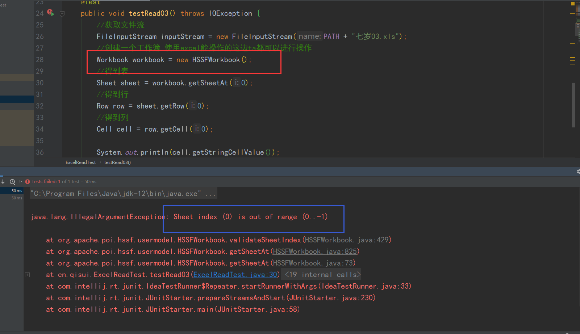Open Test History via the clock icon
Viewport: 580px width, 334px height.
click(x=12, y=181)
